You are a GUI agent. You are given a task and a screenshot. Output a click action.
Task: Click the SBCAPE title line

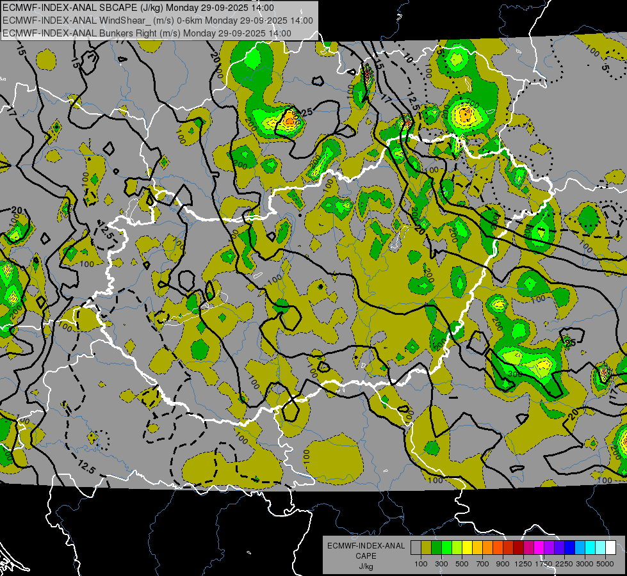coord(138,8)
